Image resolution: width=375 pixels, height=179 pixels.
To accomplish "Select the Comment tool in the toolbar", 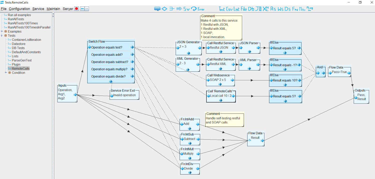I will point(157,9).
